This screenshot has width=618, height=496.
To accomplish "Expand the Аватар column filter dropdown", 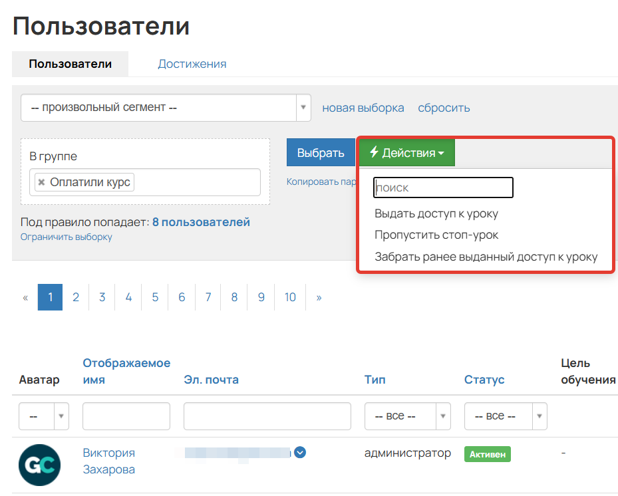I will tap(43, 416).
